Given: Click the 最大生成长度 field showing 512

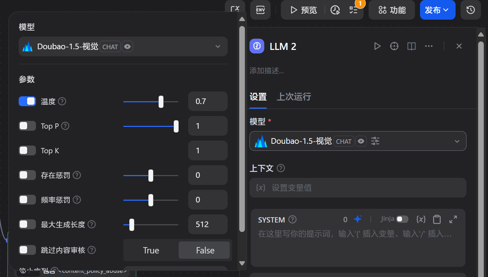Looking at the screenshot, I should [208, 224].
